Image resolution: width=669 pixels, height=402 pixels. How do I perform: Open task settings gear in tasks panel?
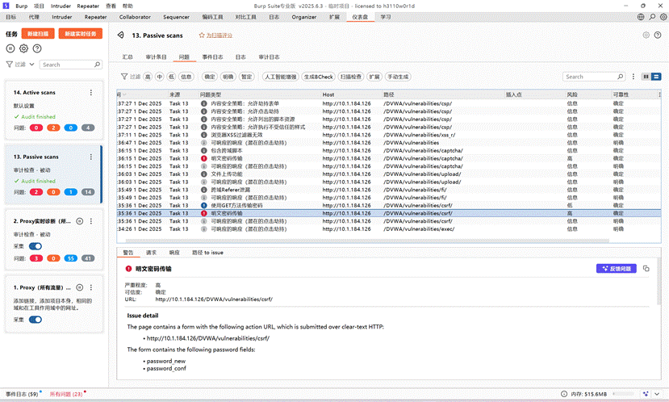coord(24,48)
